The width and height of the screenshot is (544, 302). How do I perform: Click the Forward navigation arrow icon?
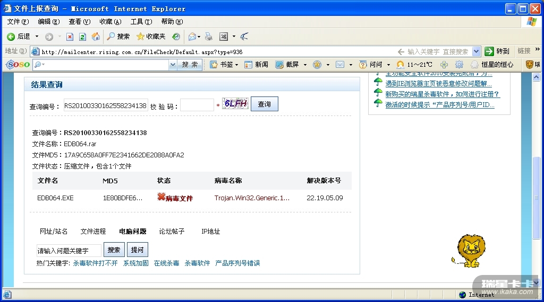pyautogui.click(x=49, y=37)
